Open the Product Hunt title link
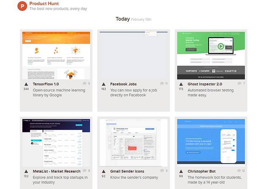This screenshot has width=266, height=189. [x=44, y=3]
